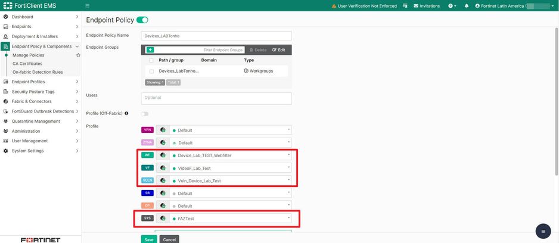Open Manage Policies in sidebar
Viewport: 559px width, 243px height.
click(x=28, y=55)
